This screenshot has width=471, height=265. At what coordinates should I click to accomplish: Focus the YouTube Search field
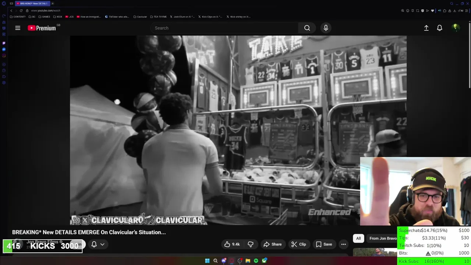(x=224, y=28)
